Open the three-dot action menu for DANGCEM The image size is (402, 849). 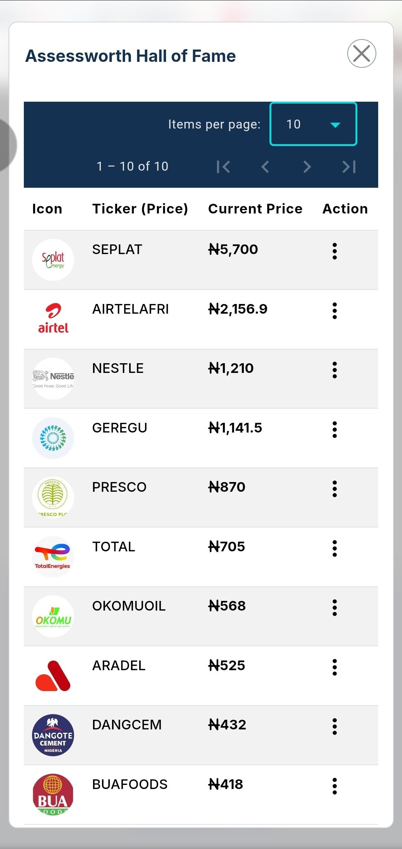point(335,726)
